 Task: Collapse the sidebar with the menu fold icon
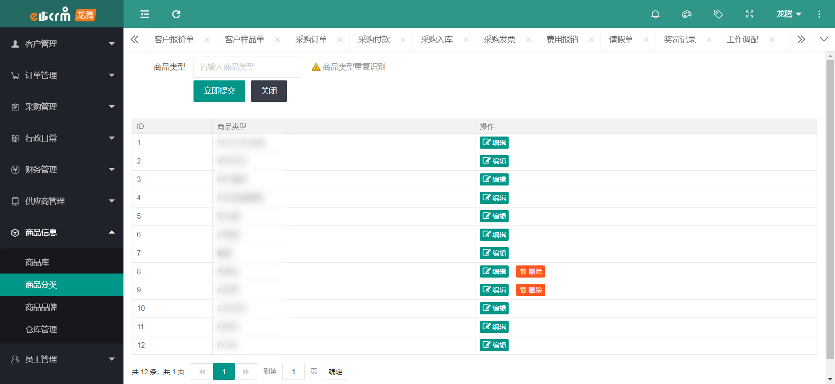click(x=145, y=14)
